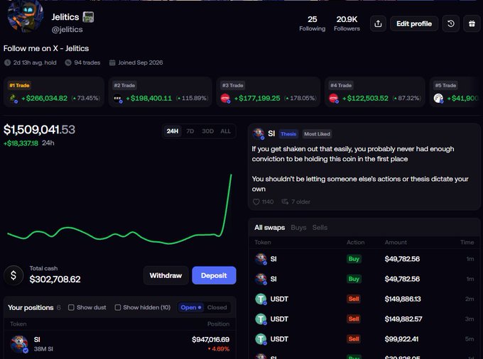Click USDT icon in $149,886.13 sell row
The width and height of the screenshot is (483, 359).
(261, 299)
